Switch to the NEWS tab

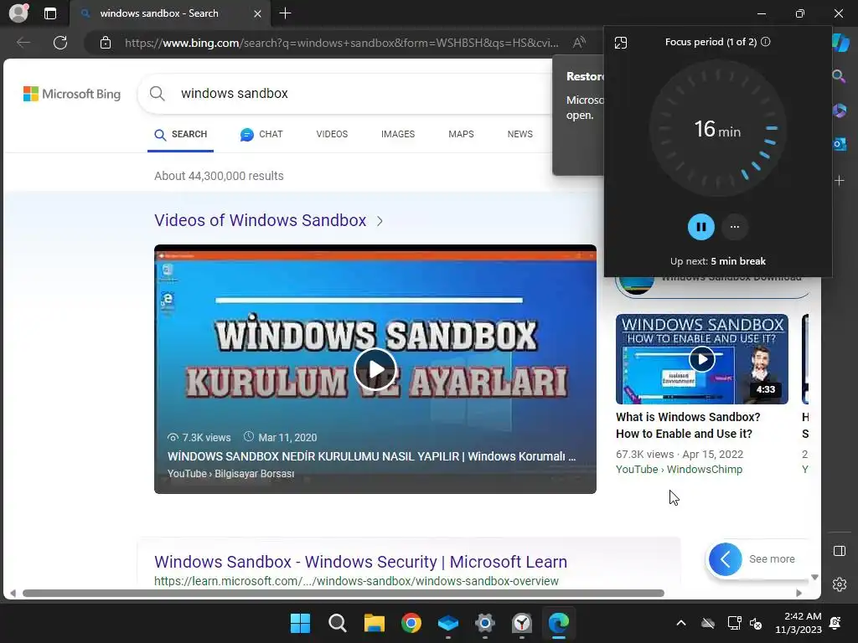click(x=519, y=134)
